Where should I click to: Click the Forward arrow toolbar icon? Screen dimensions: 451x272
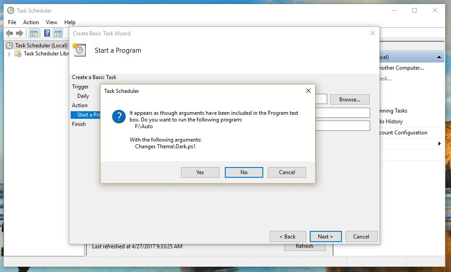tap(20, 33)
